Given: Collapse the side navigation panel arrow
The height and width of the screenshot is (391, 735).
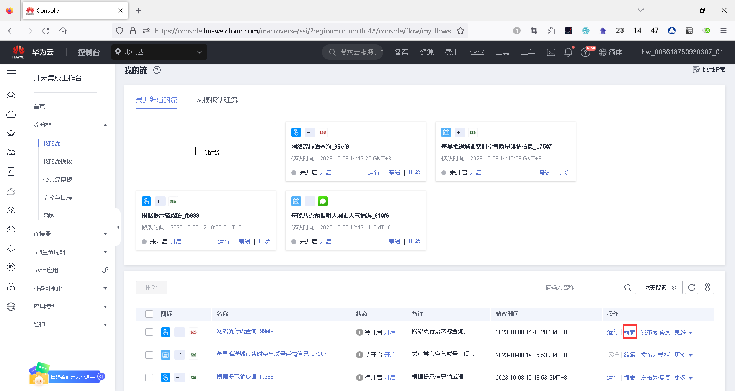Looking at the screenshot, I should [118, 227].
